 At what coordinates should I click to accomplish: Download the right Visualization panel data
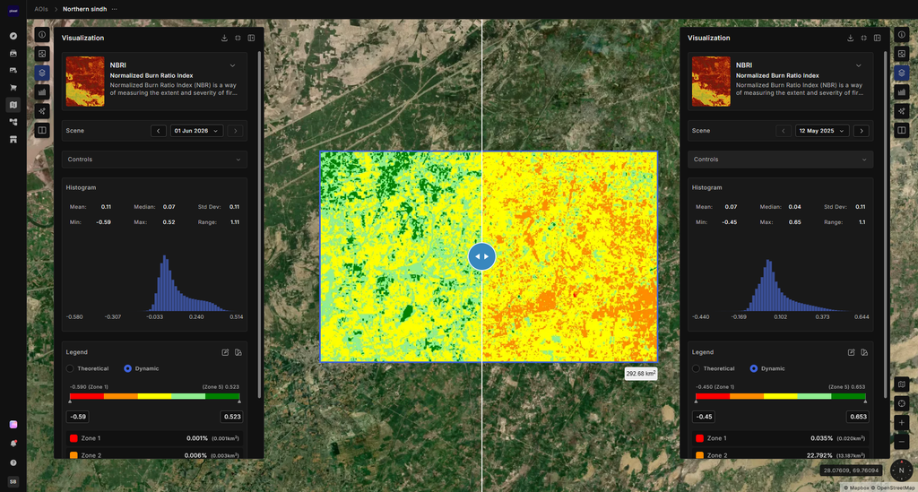point(850,38)
